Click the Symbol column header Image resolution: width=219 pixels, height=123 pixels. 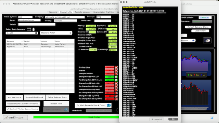pos(32,41)
